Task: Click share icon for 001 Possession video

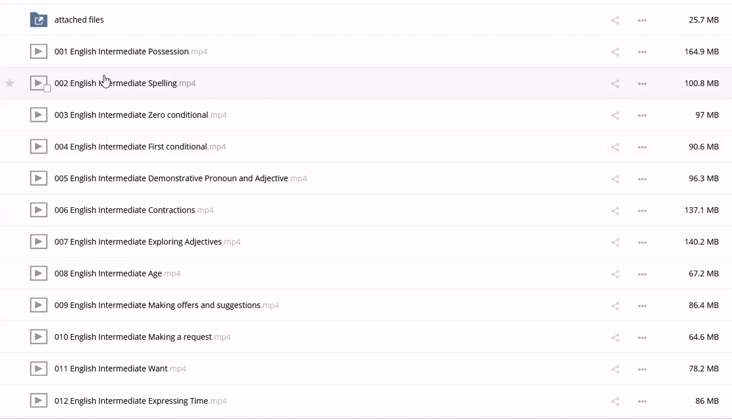Action: tap(615, 52)
